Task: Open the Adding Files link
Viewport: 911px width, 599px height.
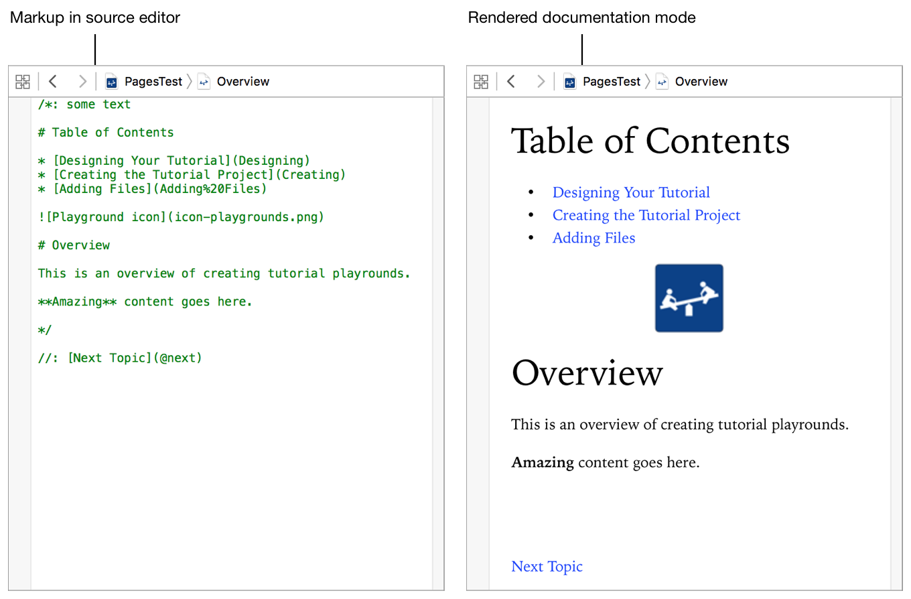Action: tap(593, 239)
